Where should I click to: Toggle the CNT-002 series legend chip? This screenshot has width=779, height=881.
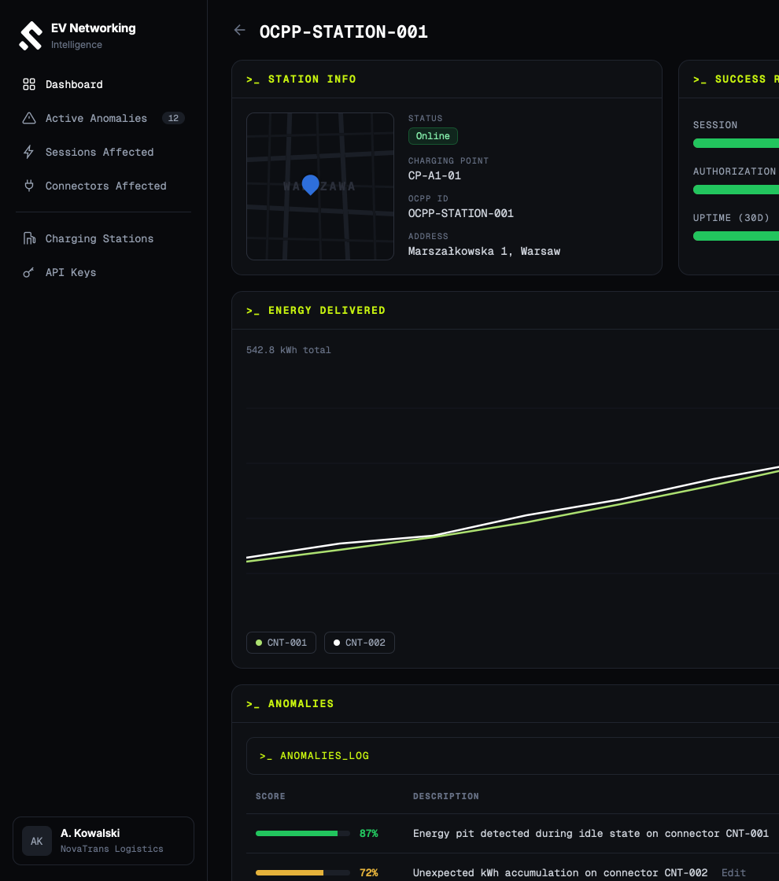pos(359,643)
